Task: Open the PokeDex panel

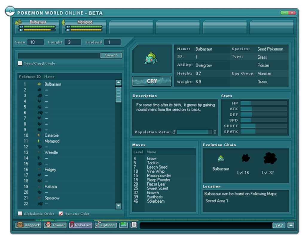Action: (x=80, y=225)
